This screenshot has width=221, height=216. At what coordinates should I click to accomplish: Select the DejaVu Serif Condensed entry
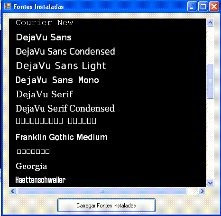pos(65,108)
